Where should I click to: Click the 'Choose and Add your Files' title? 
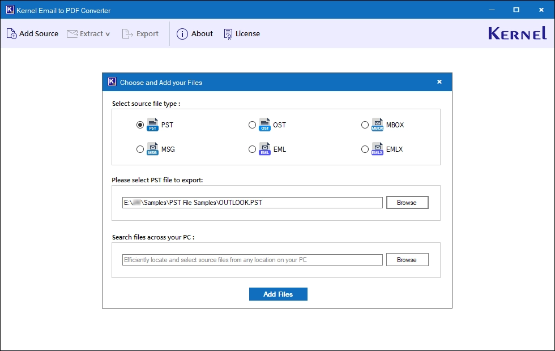[161, 83]
